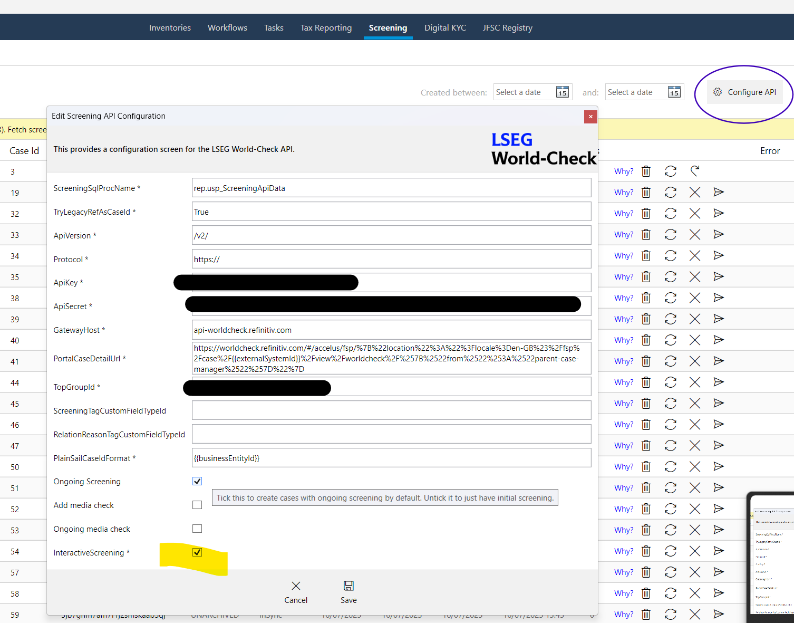
Task: Send case 35 with arrow icon
Action: [x=719, y=276]
